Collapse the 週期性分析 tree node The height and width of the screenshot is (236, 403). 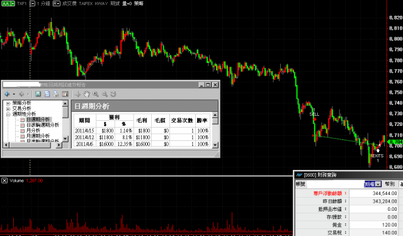click(x=8, y=115)
